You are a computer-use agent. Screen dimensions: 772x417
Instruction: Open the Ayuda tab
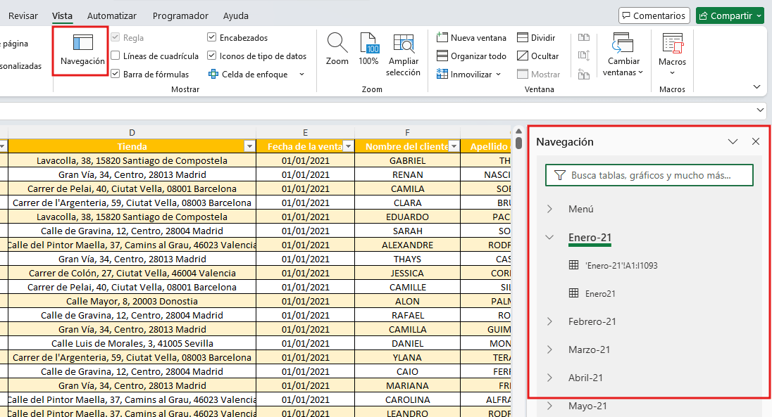[x=236, y=15]
